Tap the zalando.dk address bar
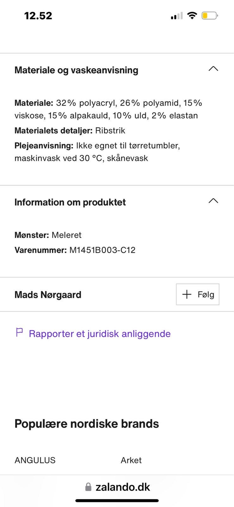 123,487
